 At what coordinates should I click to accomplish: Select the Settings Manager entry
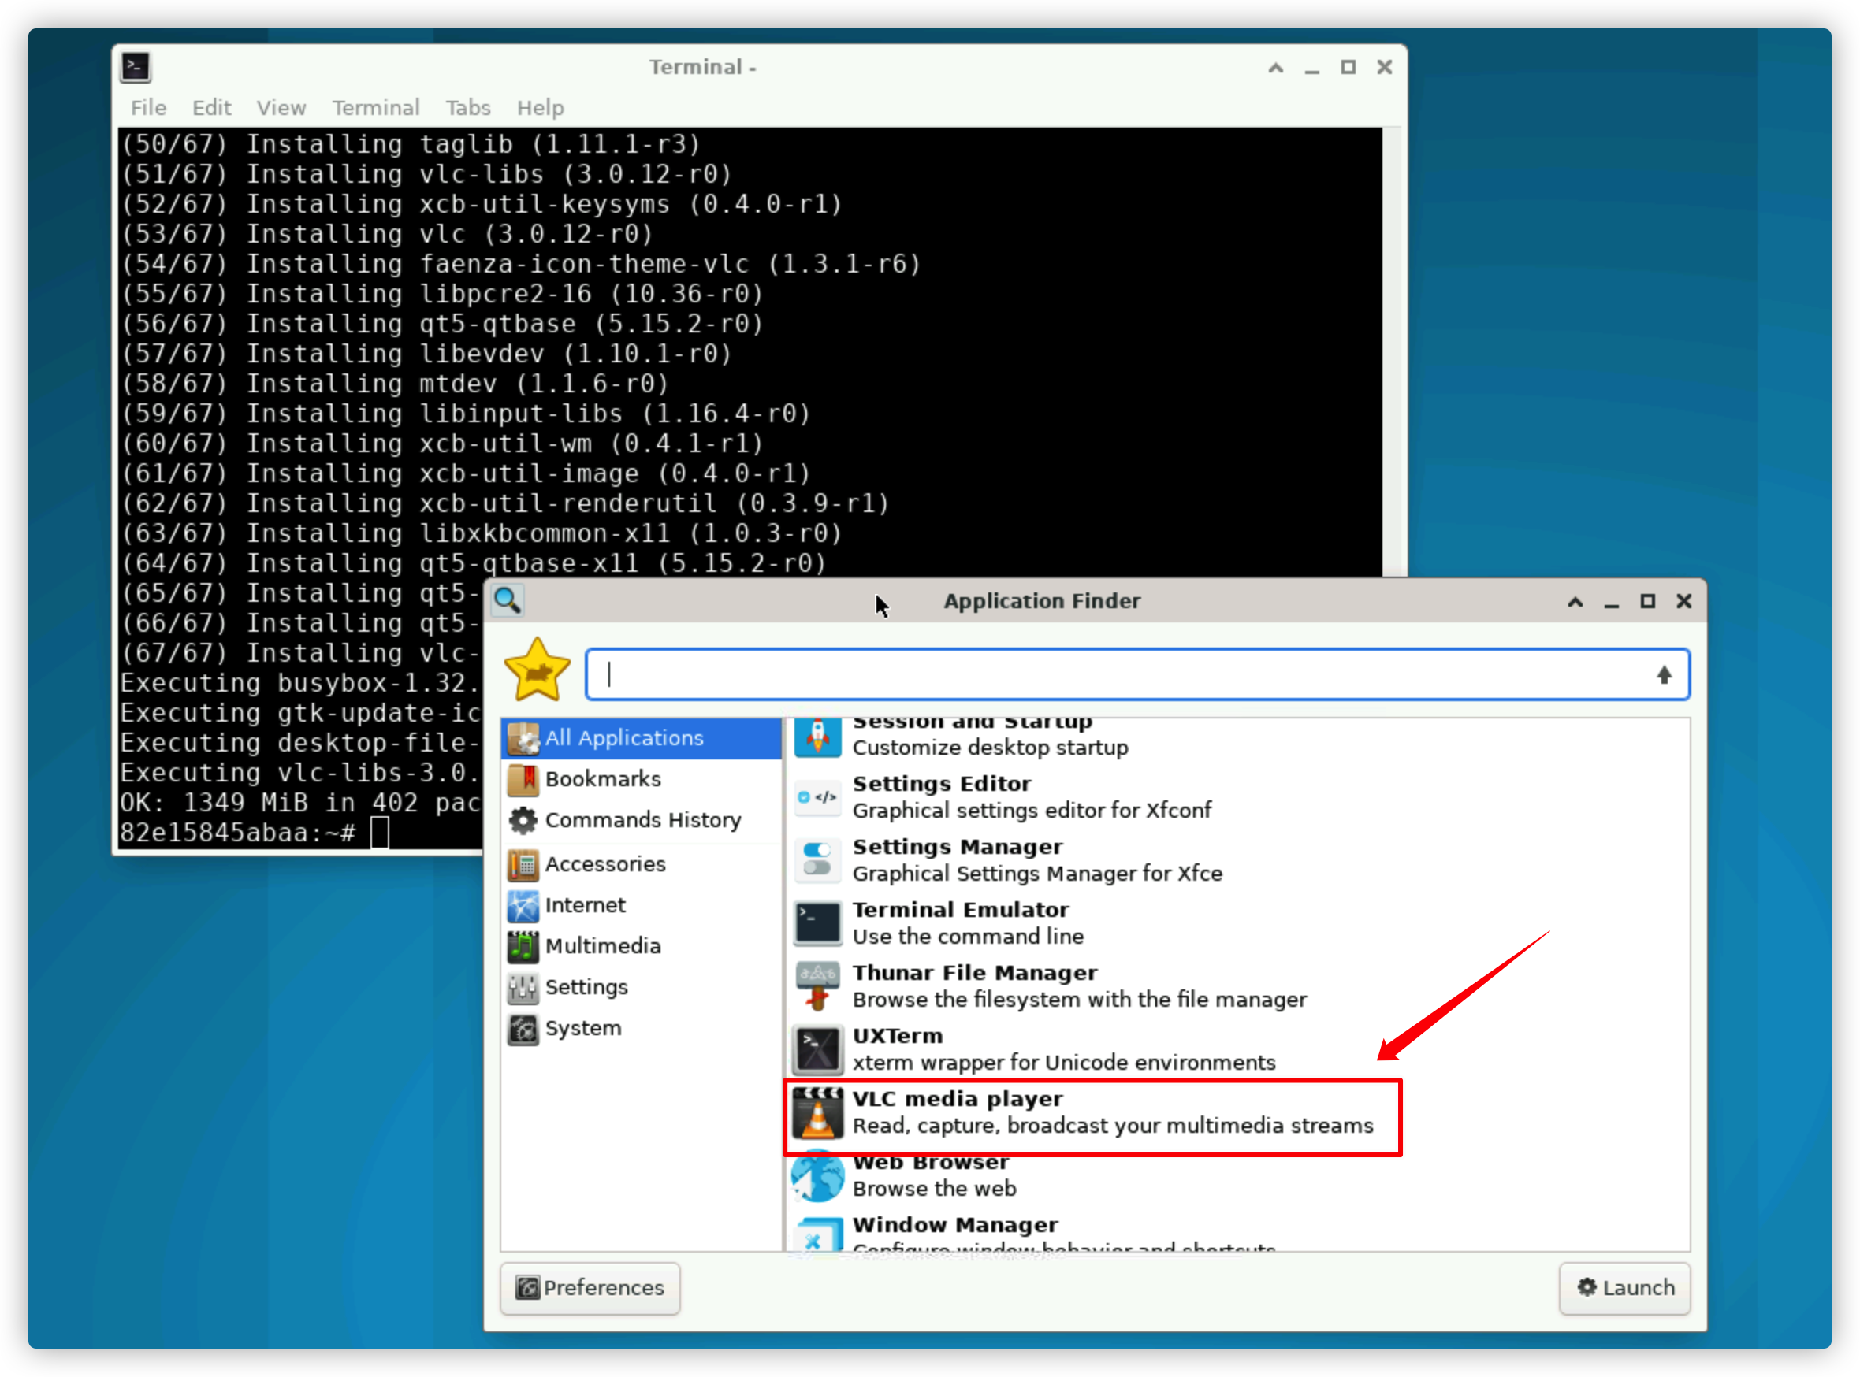coord(957,859)
